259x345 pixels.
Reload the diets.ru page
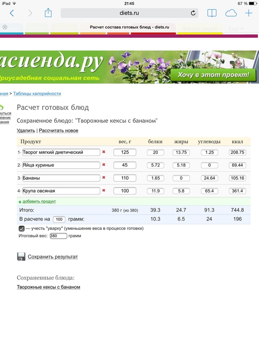coord(193,13)
